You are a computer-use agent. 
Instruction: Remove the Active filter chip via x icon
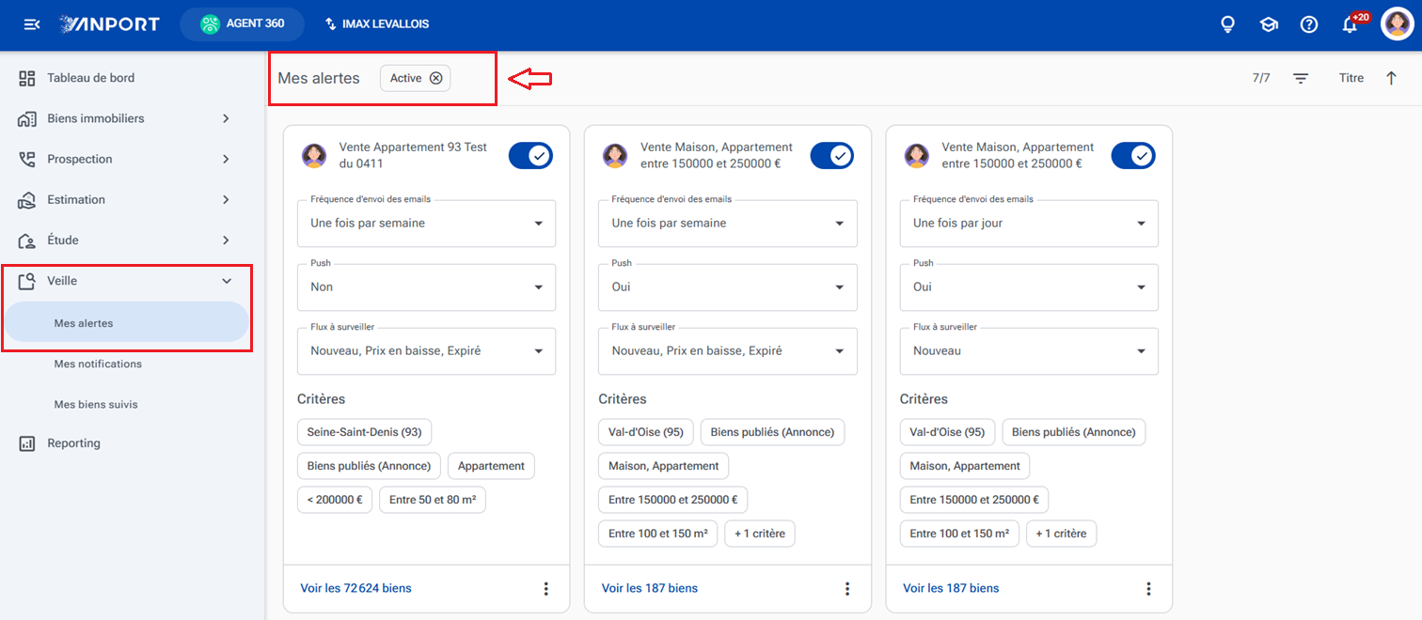pos(435,78)
